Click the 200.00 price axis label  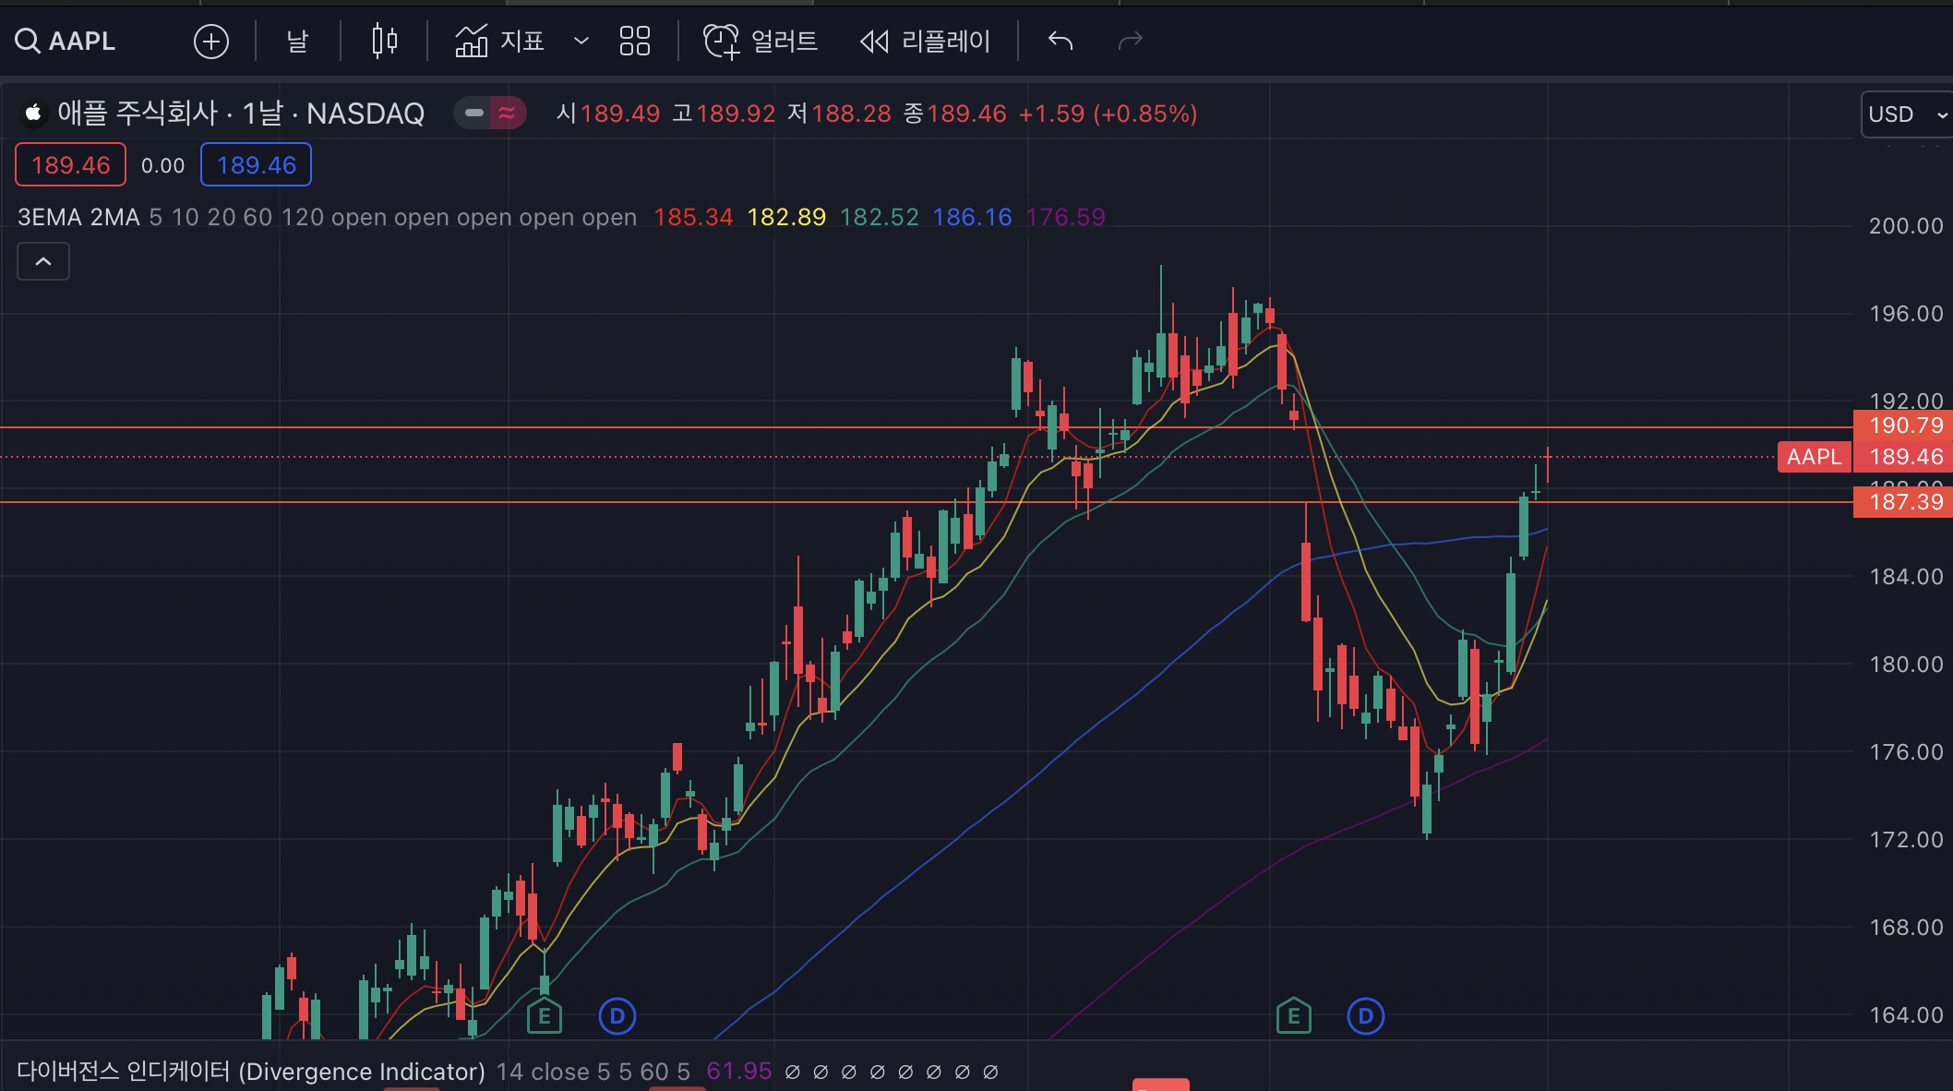(1906, 226)
